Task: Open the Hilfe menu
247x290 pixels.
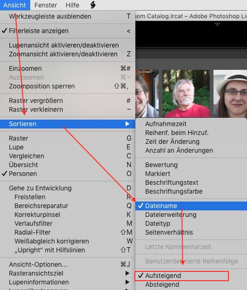Action: point(72,5)
